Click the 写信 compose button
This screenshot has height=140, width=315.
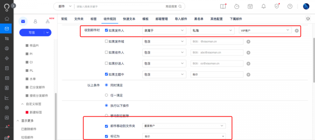pyautogui.click(x=31, y=33)
